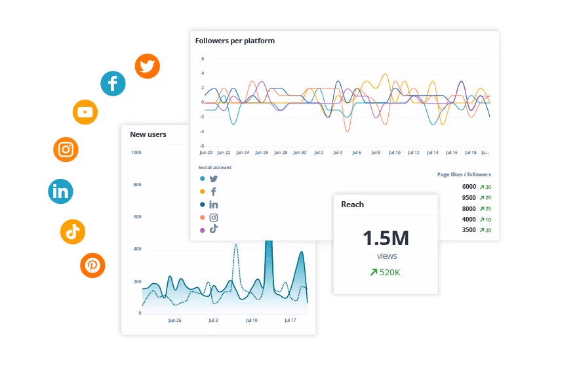Click the Jul 3 label in New users chart
This screenshot has height=369, width=577.
tap(213, 320)
